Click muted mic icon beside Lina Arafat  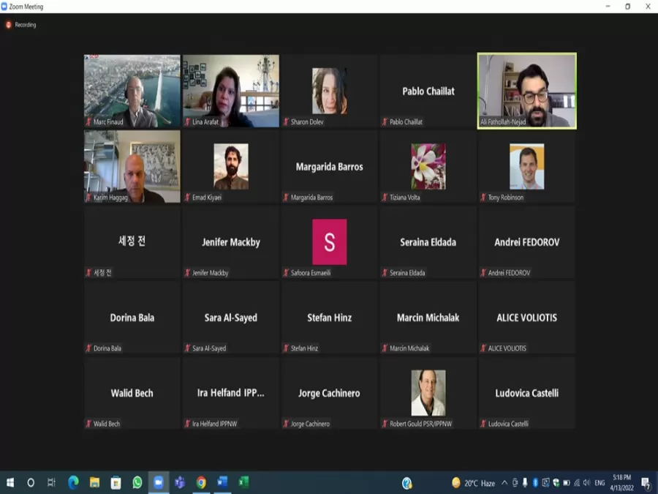187,122
